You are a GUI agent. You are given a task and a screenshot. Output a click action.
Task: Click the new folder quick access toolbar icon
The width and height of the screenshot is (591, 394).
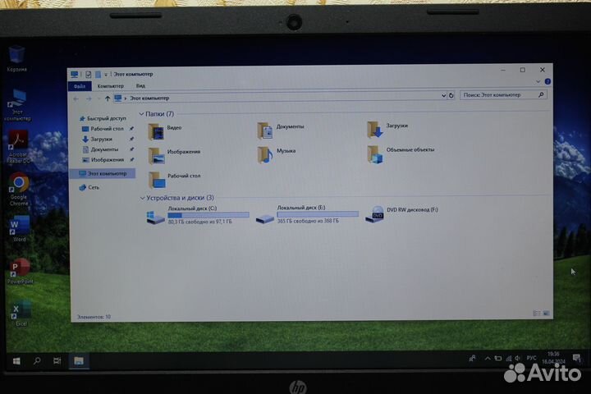click(x=98, y=75)
